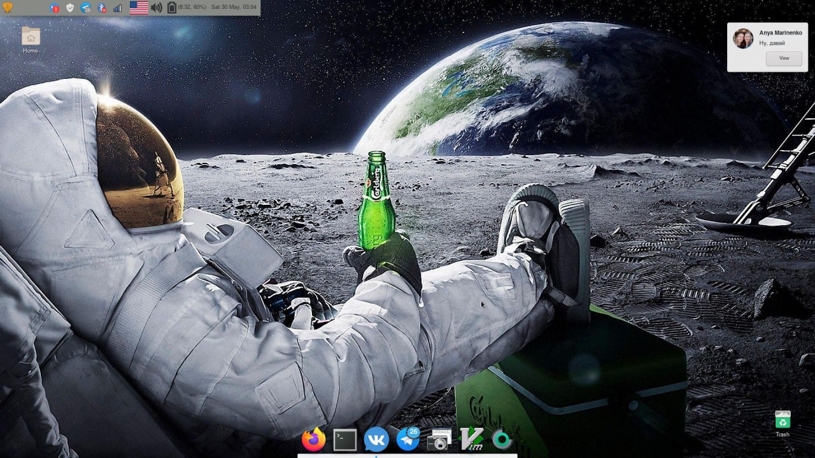The image size is (815, 458).
Task: Click the VK tray icon with red badge
Action: coord(54,8)
